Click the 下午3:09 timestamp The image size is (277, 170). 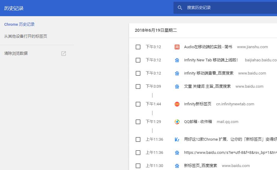point(153,86)
